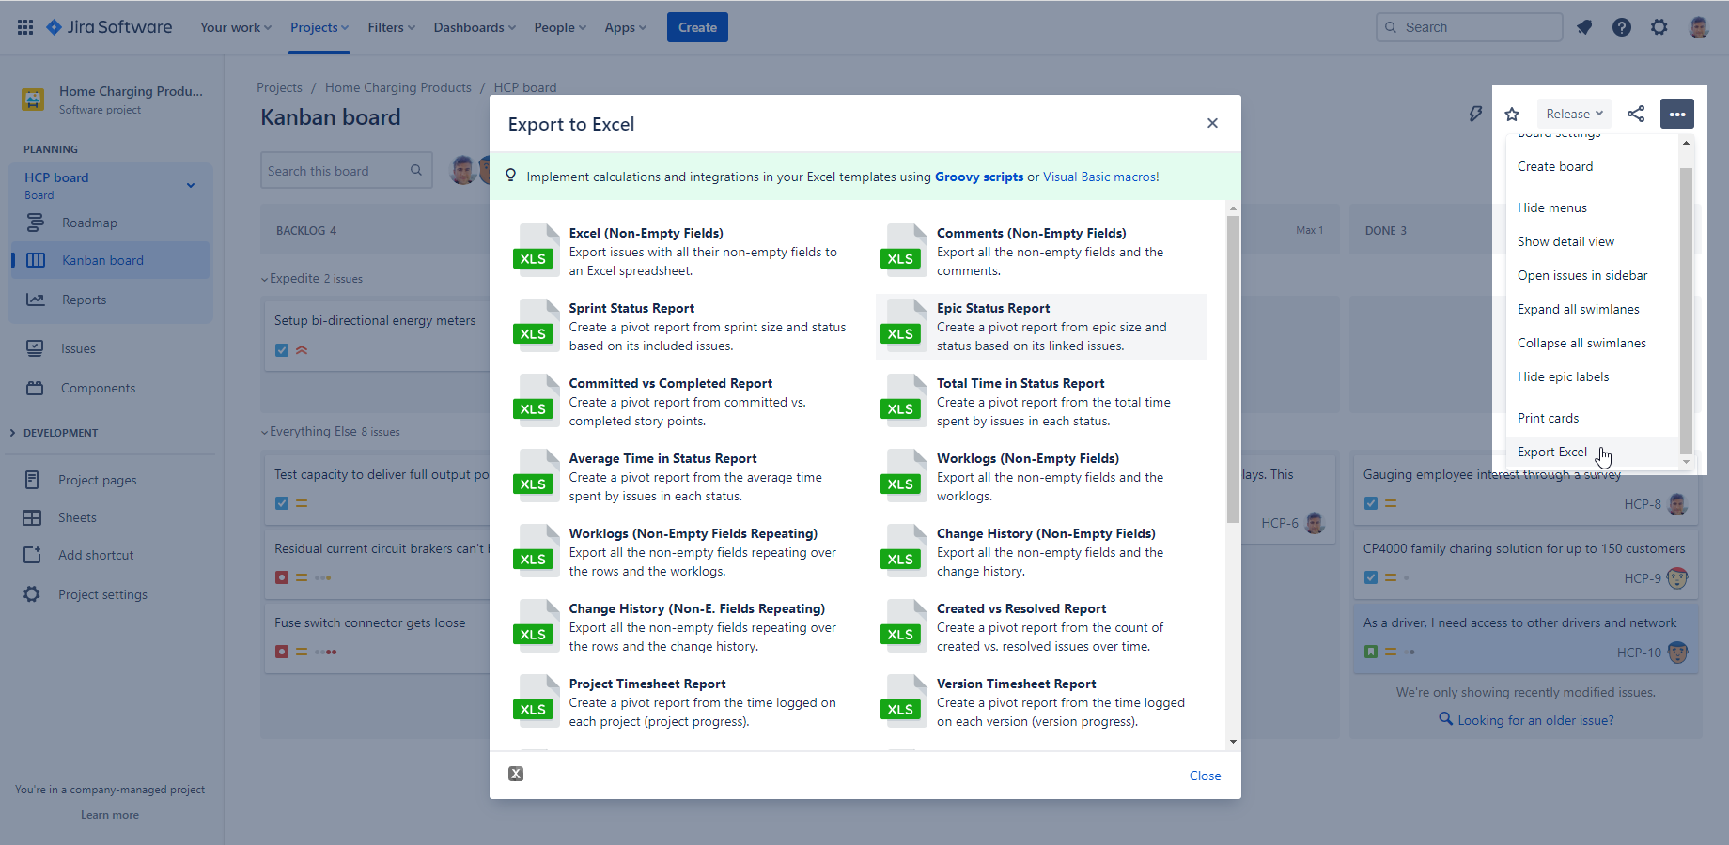Viewport: 1729px width, 845px height.
Task: Click the XLS icon for Version Timesheet Report
Action: (903, 699)
